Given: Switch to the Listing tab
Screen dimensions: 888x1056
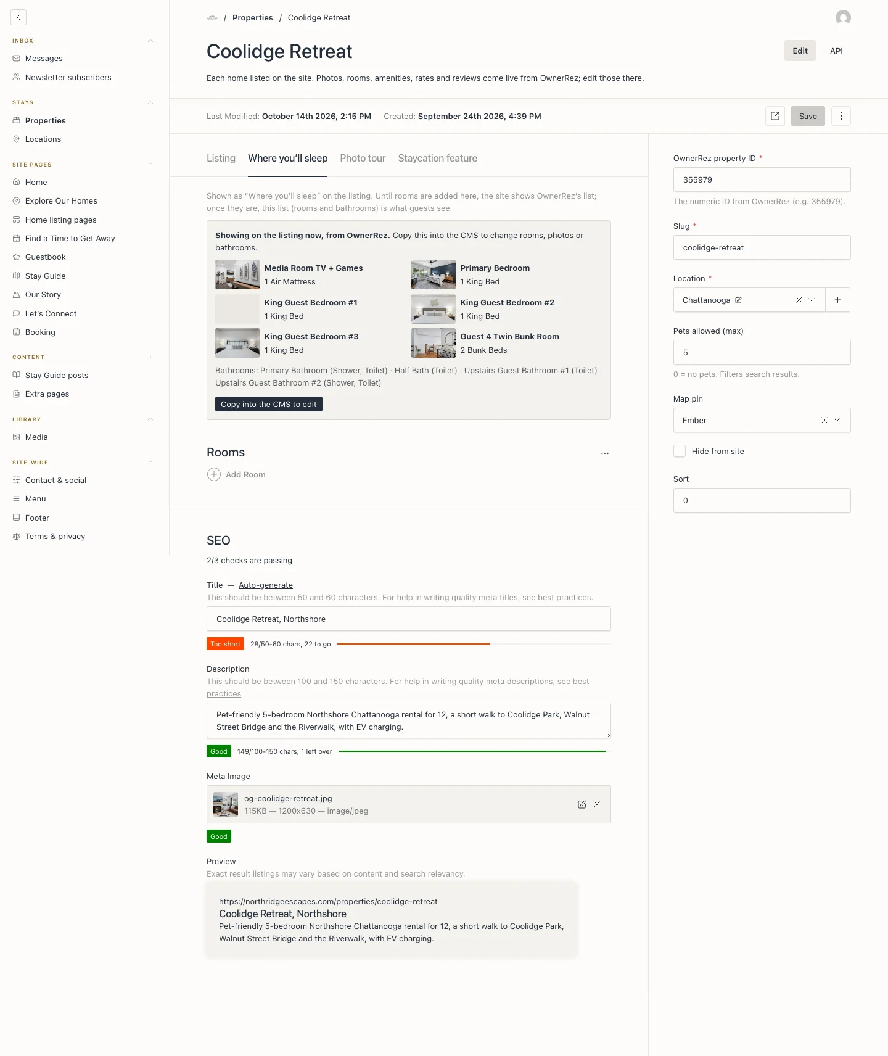Looking at the screenshot, I should 221,159.
